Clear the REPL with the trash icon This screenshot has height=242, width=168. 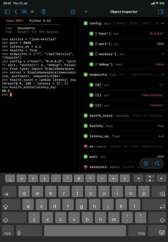click(44, 11)
